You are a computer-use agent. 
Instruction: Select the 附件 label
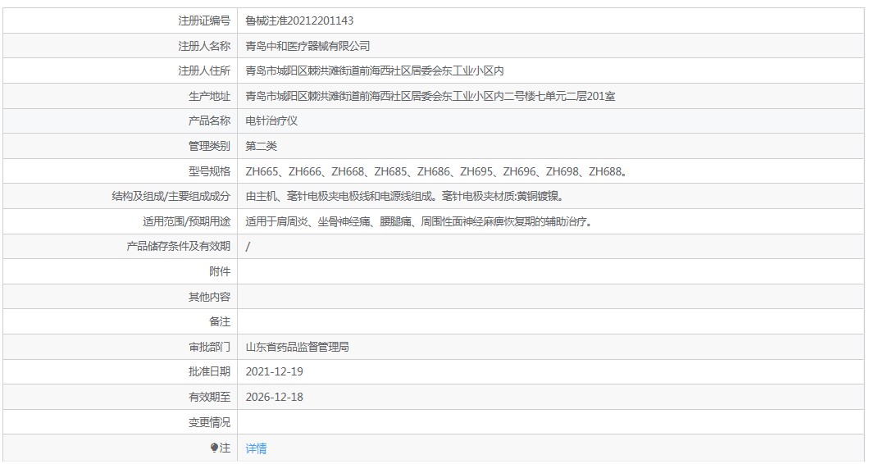click(219, 271)
